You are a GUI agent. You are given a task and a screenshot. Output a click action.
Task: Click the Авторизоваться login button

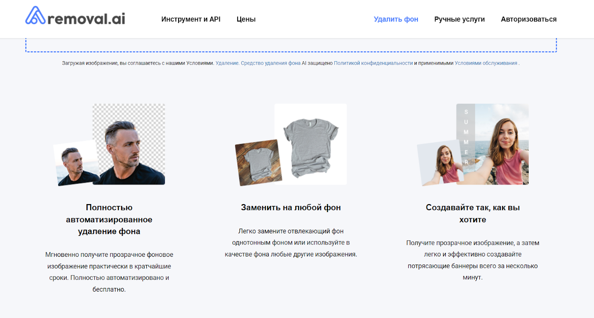coord(528,19)
